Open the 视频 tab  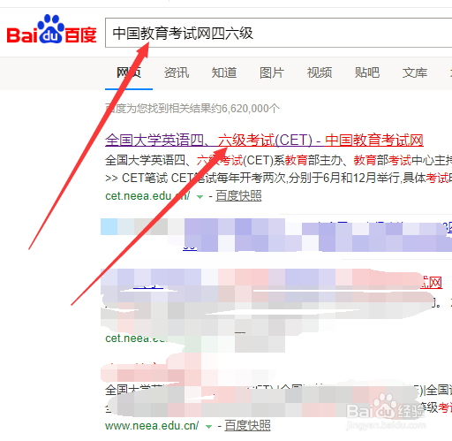pos(320,72)
